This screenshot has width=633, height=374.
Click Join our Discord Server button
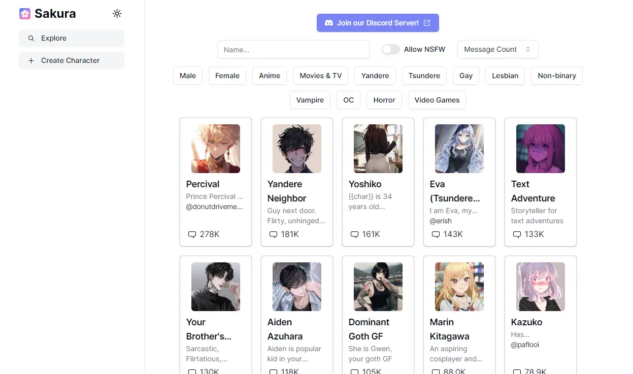377,23
